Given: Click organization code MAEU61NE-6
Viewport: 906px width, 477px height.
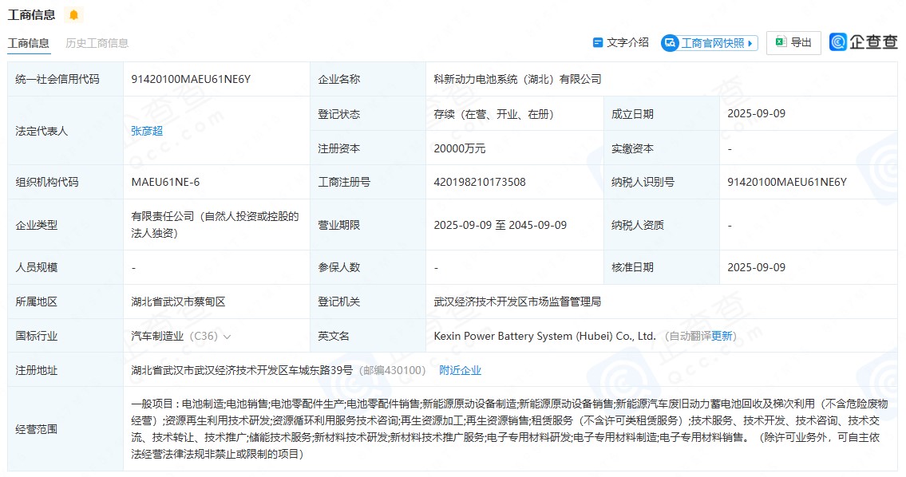Looking at the screenshot, I should pos(165,183).
